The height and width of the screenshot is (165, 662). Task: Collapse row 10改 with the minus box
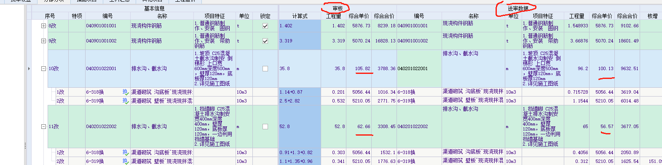[43, 68]
